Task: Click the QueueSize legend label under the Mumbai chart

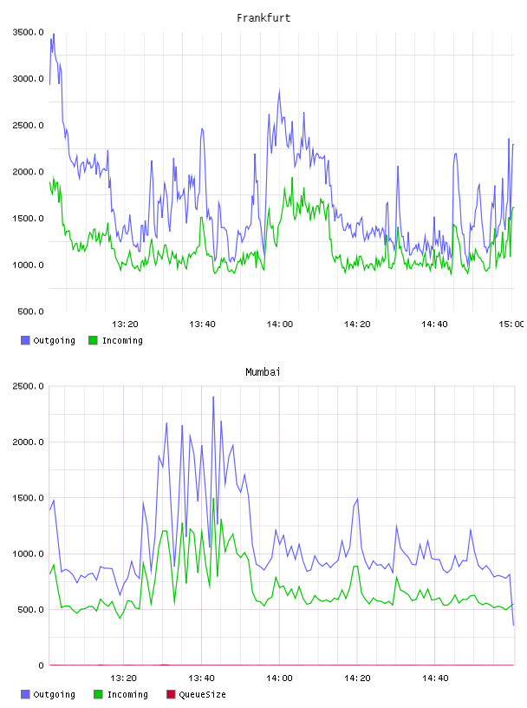Action: [x=202, y=694]
